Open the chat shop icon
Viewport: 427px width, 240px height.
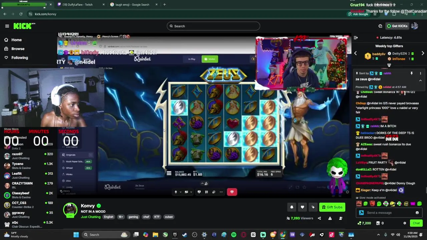tap(378, 223)
